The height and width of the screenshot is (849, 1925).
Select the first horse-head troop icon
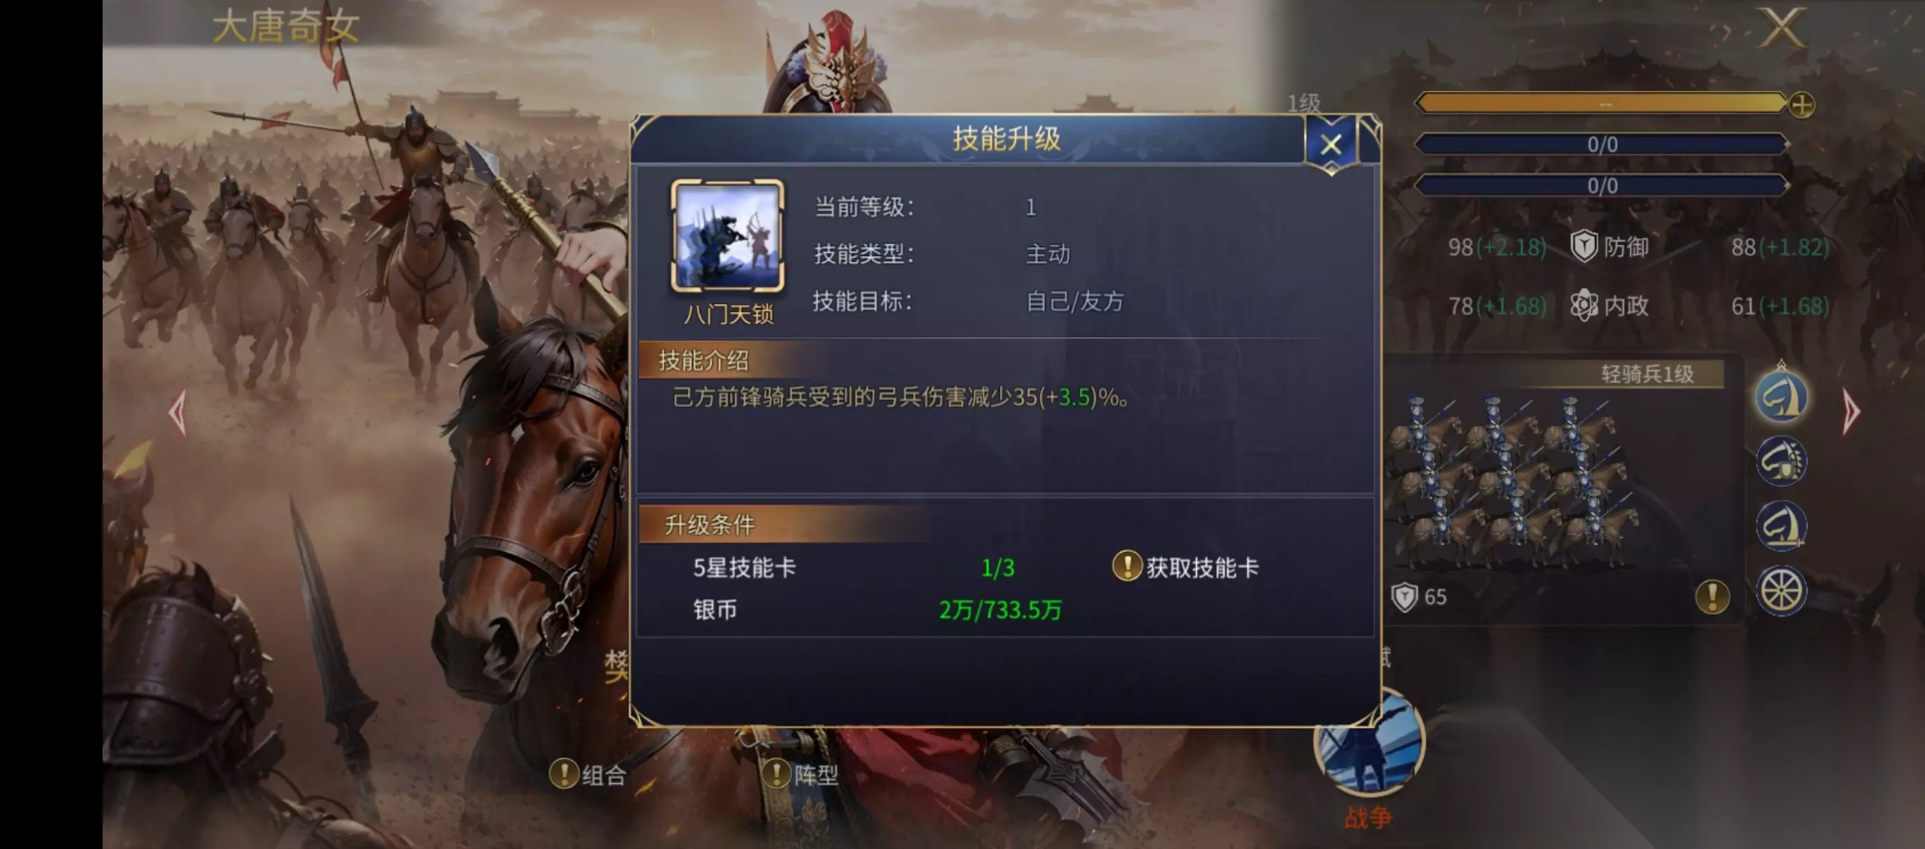tap(1781, 396)
